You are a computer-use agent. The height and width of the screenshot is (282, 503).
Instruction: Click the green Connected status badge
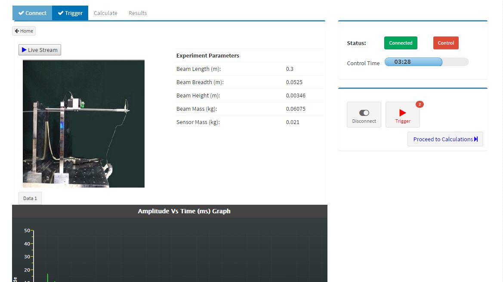pyautogui.click(x=401, y=43)
